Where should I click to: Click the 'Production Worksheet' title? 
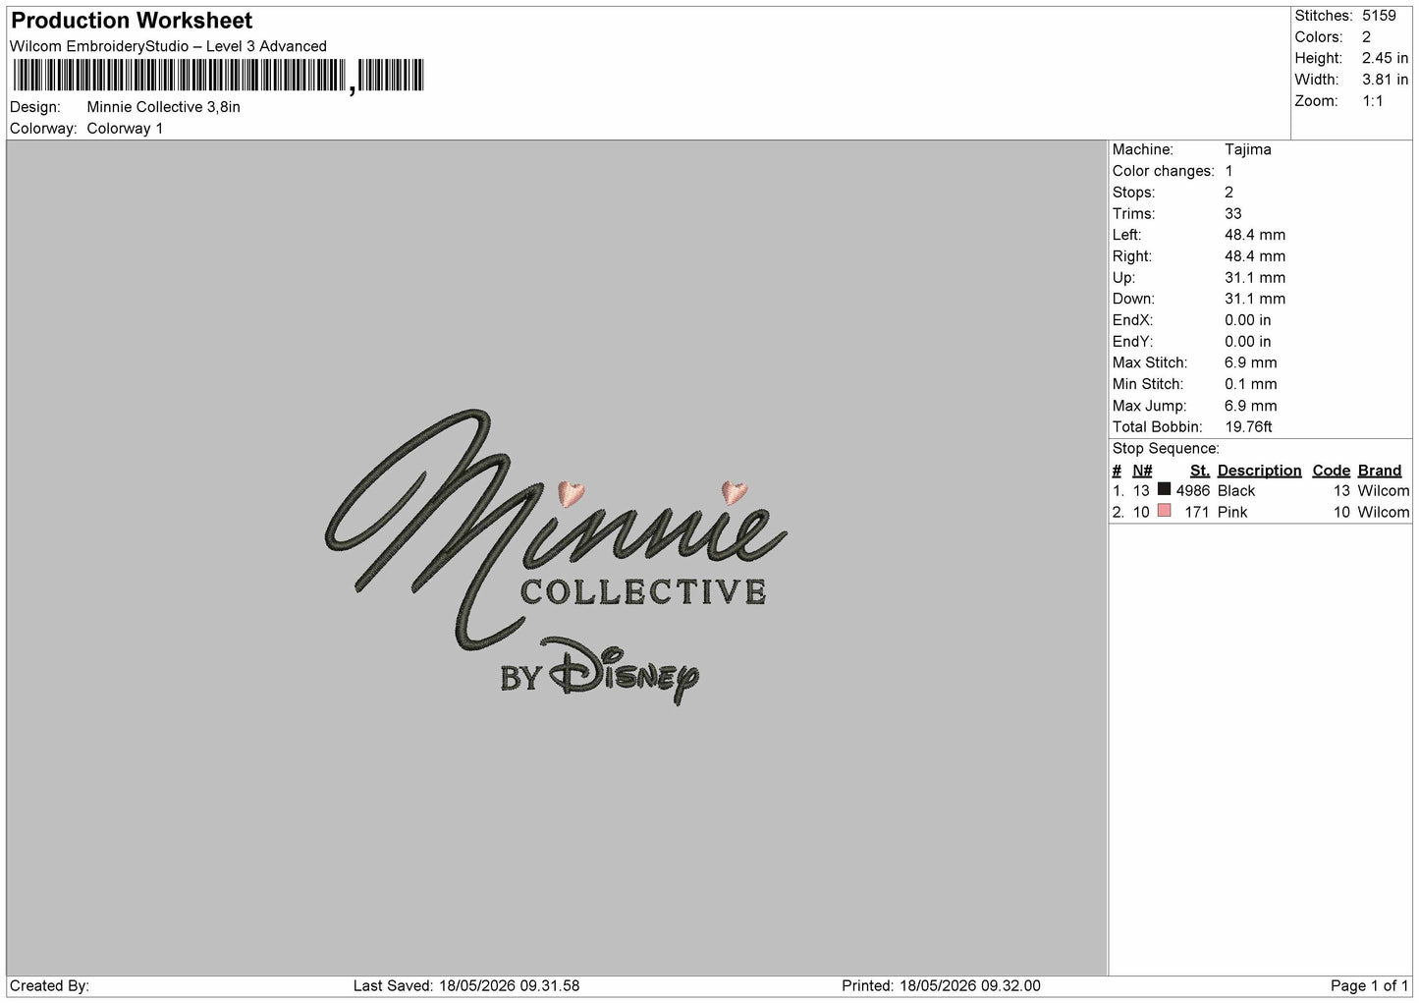[x=132, y=21]
